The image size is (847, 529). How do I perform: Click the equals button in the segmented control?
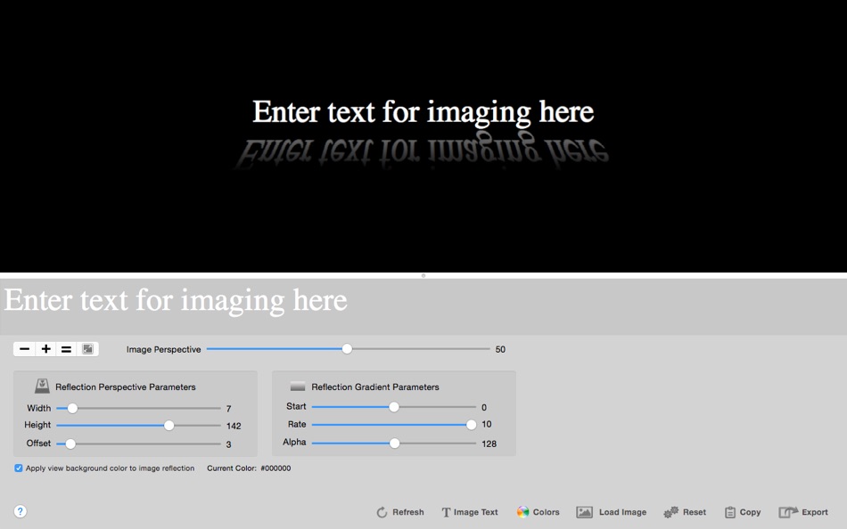66,349
